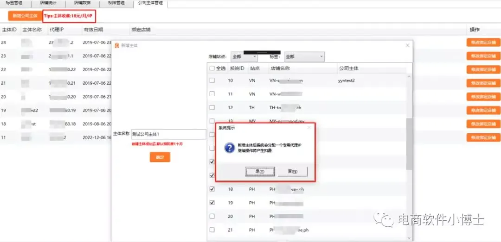501x242 pixels.
Task: Confirm the prompt with 是(Y)
Action: point(260,172)
